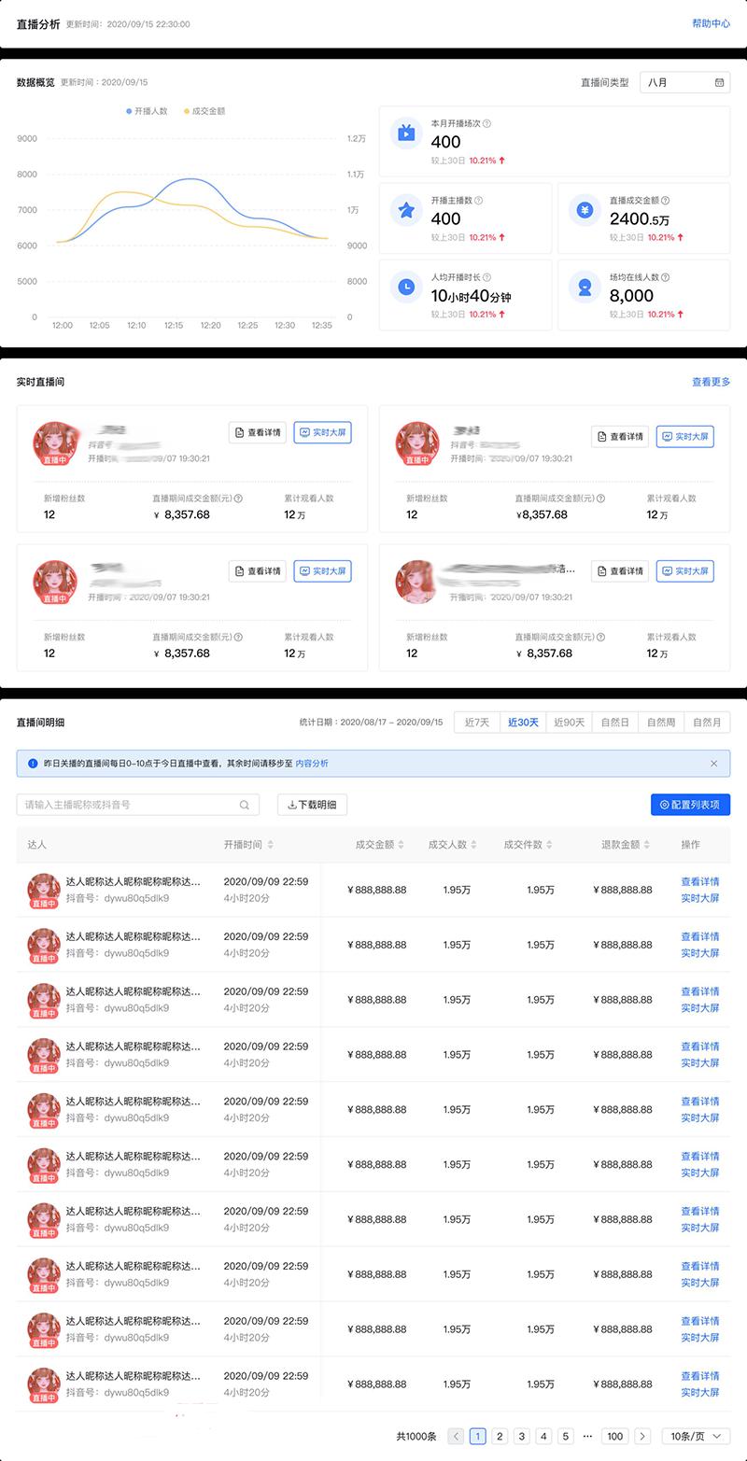
Task: Click help icon beside 本月开播场次
Action: point(486,123)
